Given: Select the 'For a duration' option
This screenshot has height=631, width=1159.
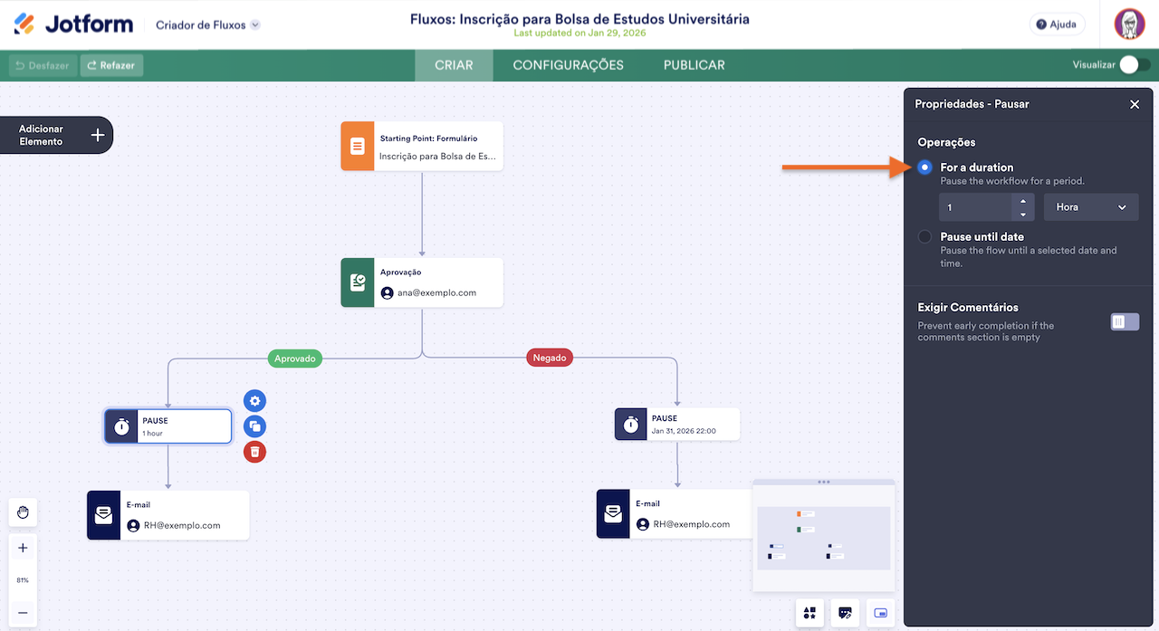Looking at the screenshot, I should 924,167.
